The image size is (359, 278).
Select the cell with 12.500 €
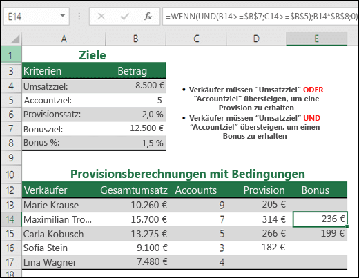136,128
